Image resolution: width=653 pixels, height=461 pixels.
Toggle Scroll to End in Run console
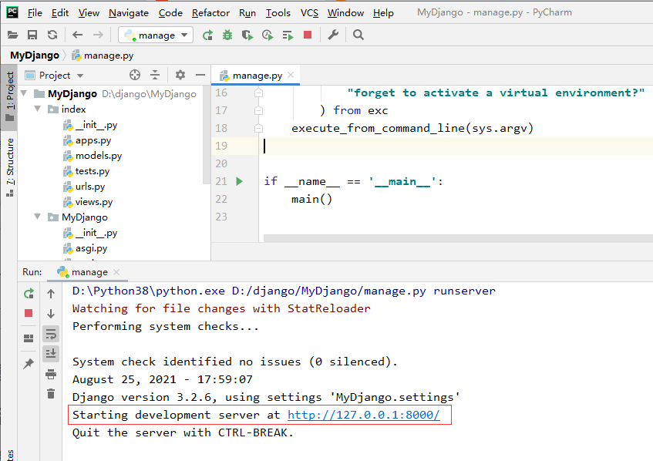[x=51, y=354]
